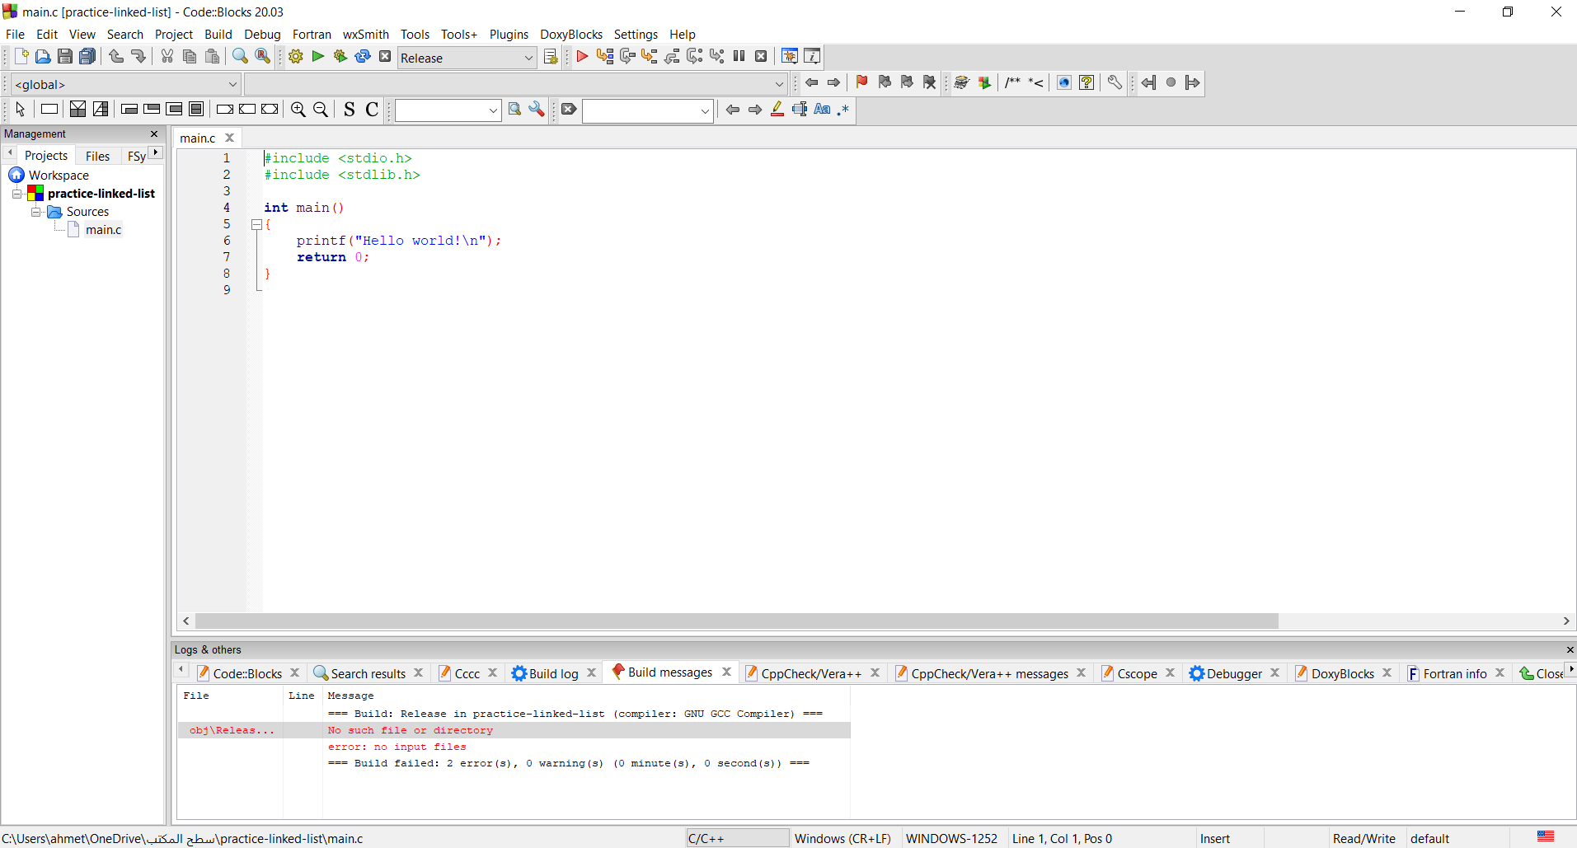This screenshot has height=848, width=1577.
Task: Step into the debugger
Action: (650, 56)
